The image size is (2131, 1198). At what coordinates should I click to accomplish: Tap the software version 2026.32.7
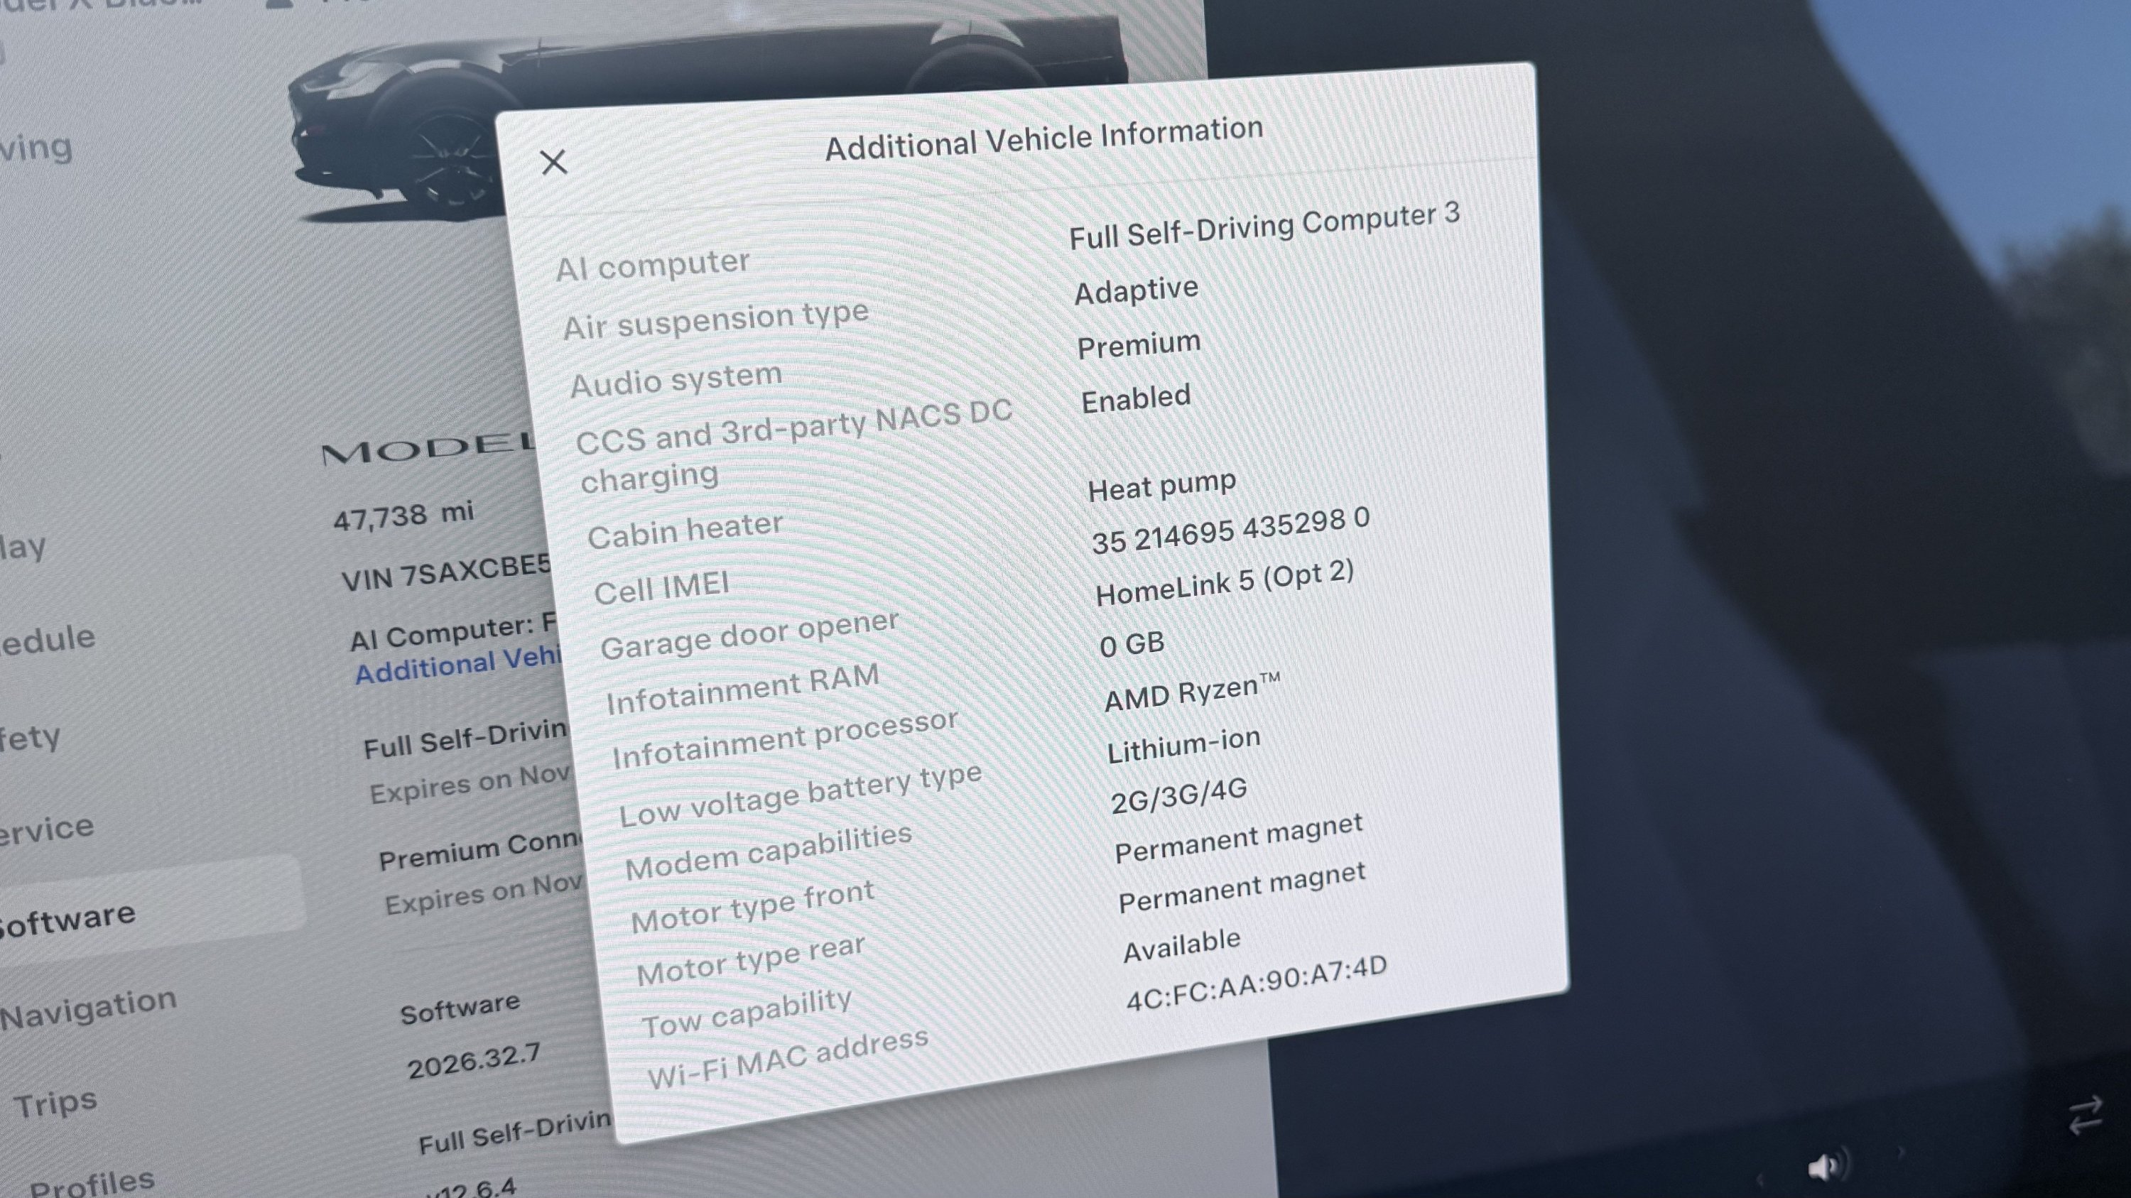[x=474, y=1061]
